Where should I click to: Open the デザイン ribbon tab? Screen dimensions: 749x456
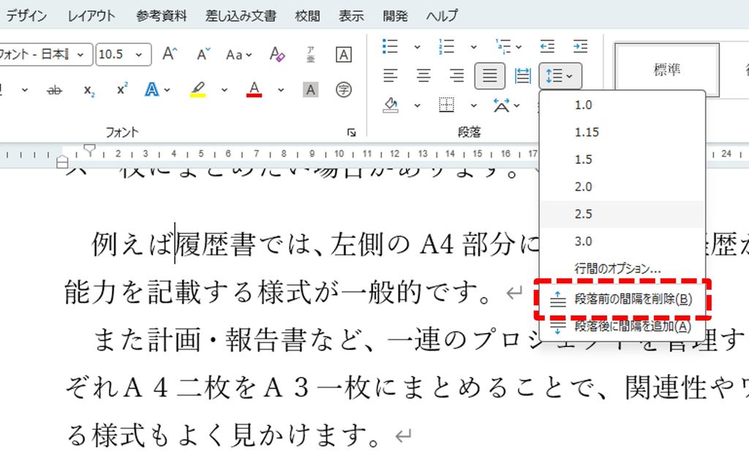(26, 16)
